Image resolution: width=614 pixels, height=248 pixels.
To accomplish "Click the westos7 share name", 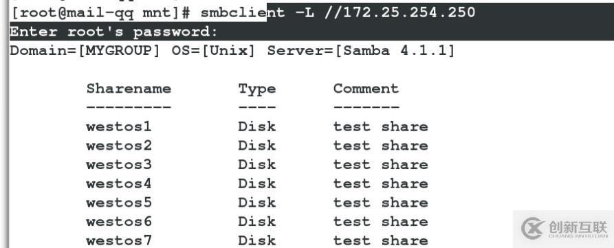I will (x=119, y=240).
